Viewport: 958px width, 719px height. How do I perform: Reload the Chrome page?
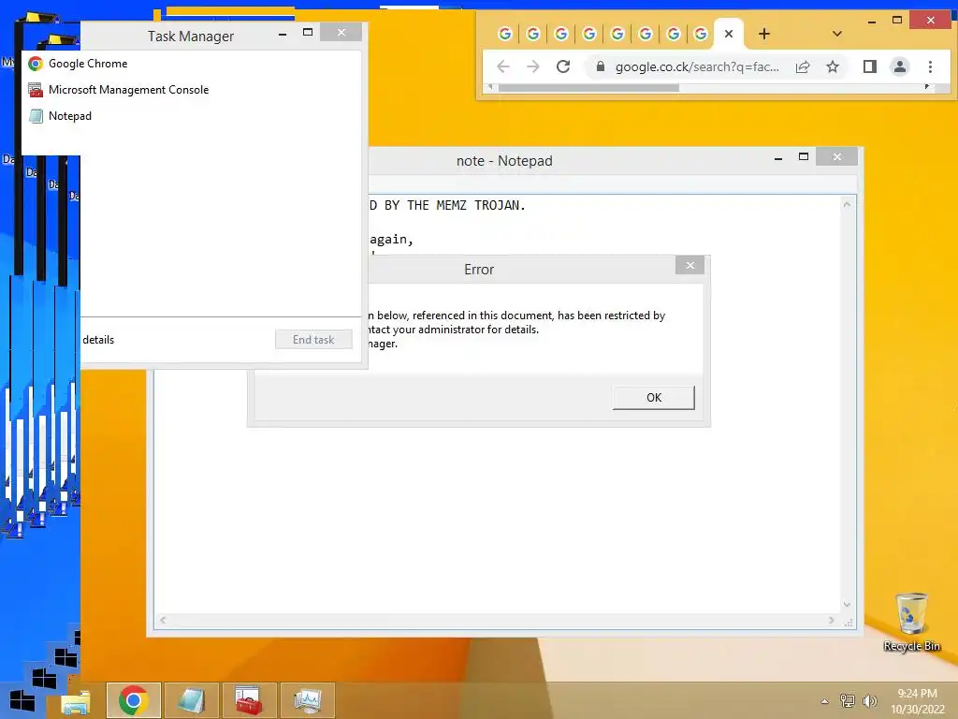(x=562, y=66)
